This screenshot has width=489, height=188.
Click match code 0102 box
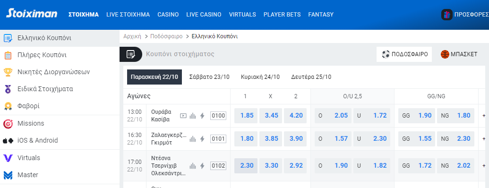pos(218,165)
